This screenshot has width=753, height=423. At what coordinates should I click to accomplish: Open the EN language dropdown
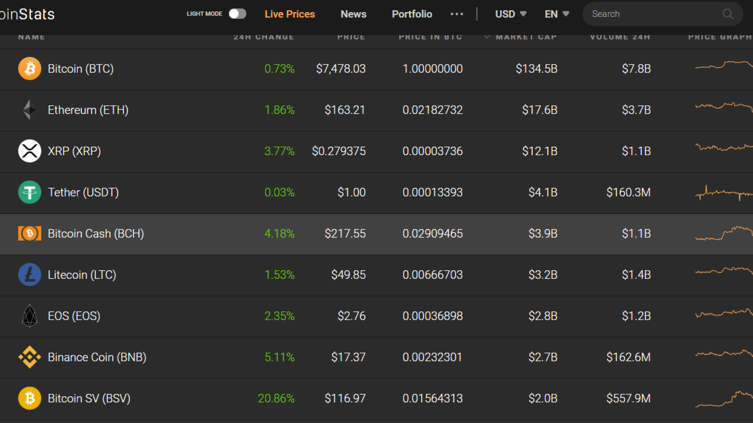(557, 14)
